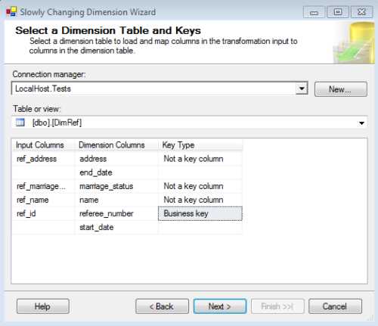Click the Key Type column header
This screenshot has width=378, height=326.
[x=200, y=145]
